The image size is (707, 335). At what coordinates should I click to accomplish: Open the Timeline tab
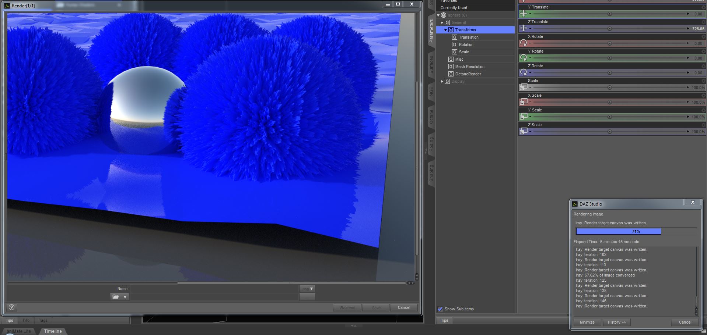coord(53,331)
